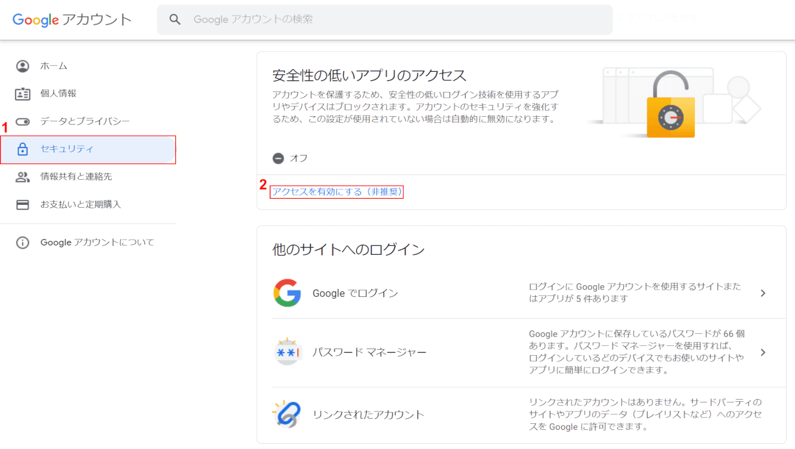Click the 情報共有と連絡先 people icon
Image resolution: width=795 pixels, height=449 pixels.
coord(22,177)
